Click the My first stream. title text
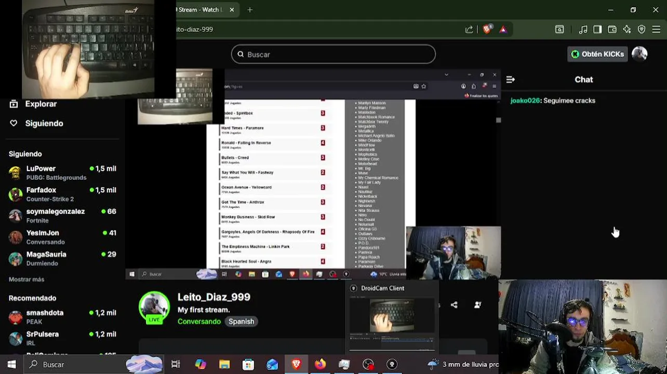Image resolution: width=667 pixels, height=374 pixels. 204,310
